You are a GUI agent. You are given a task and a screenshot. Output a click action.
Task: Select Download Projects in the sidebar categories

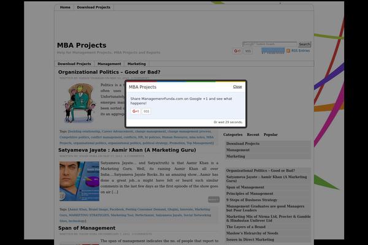pos(243,143)
